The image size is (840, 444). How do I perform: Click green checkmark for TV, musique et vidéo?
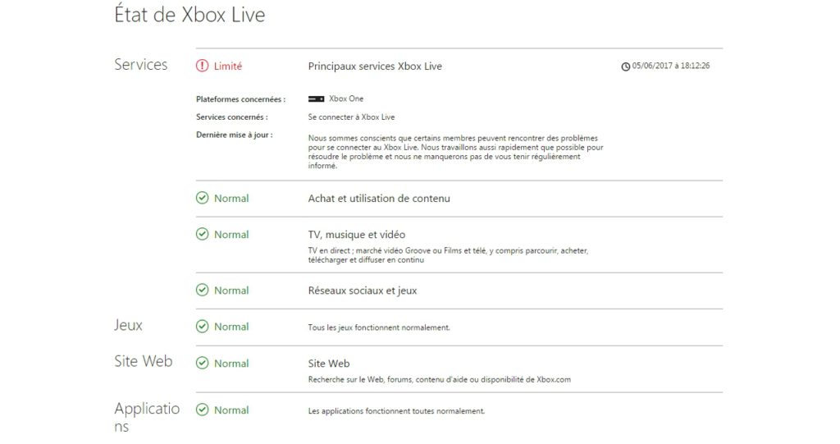tap(202, 234)
